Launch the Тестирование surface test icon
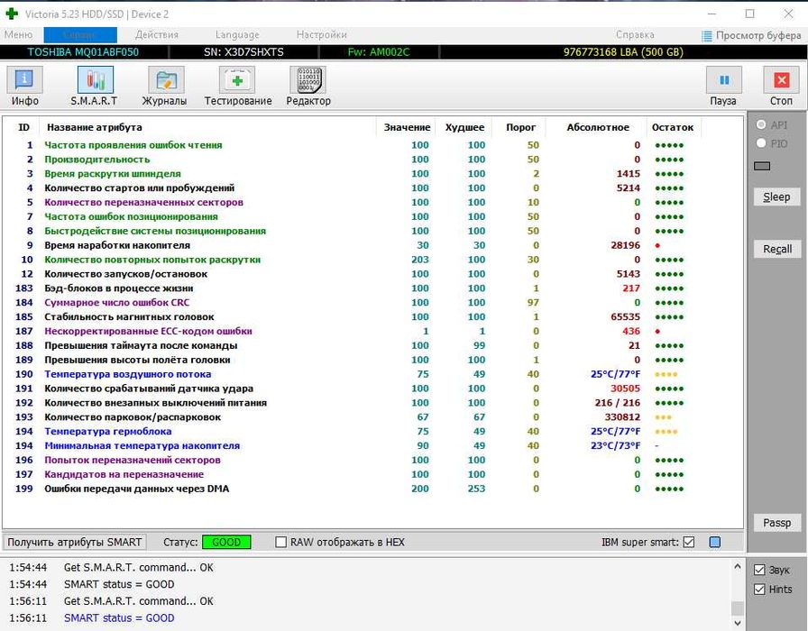The height and width of the screenshot is (631, 808). pos(237,87)
